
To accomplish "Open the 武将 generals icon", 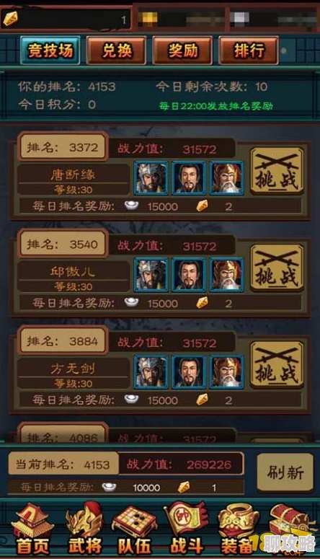I will point(84,528).
